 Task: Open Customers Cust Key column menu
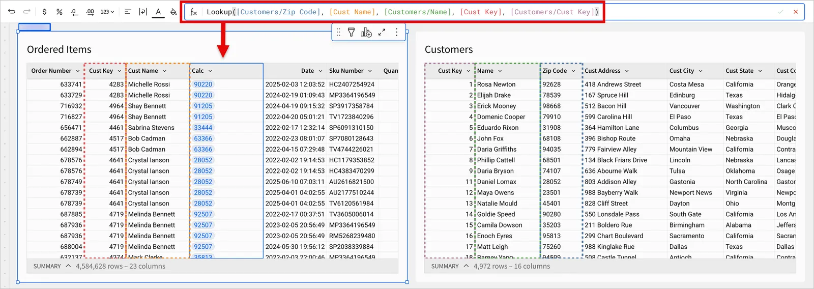(469, 71)
